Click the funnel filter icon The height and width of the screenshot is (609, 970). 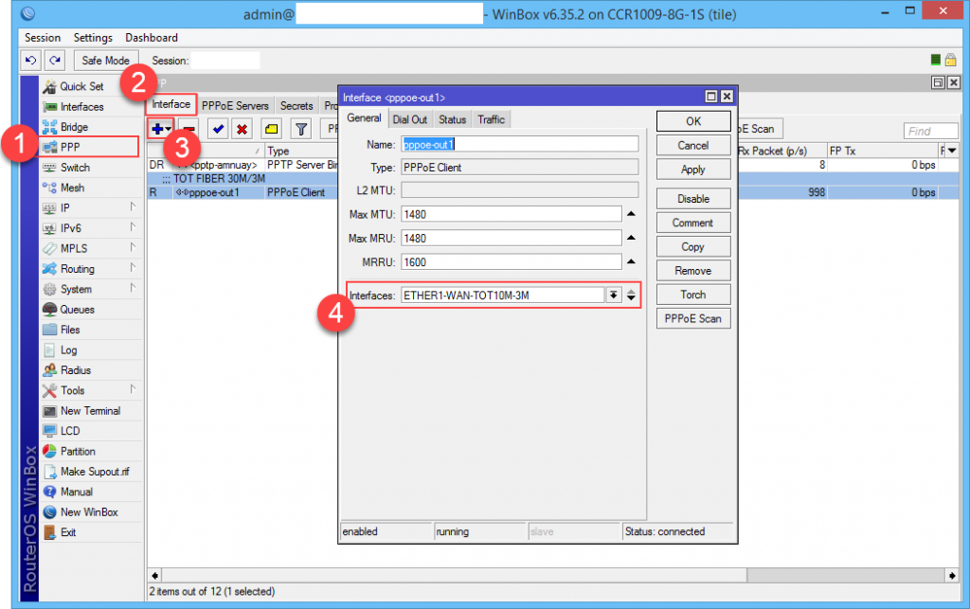[301, 129]
